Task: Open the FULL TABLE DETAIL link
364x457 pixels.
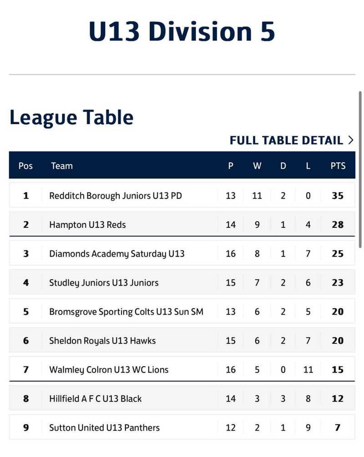Action: pyautogui.click(x=287, y=141)
